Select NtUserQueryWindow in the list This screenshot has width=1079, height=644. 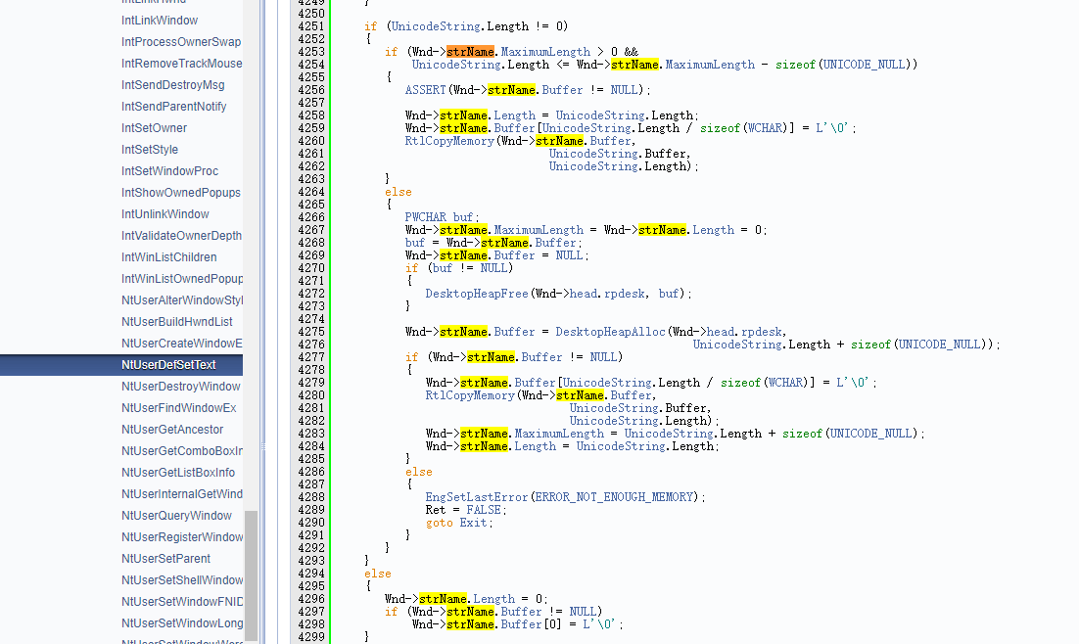click(177, 516)
